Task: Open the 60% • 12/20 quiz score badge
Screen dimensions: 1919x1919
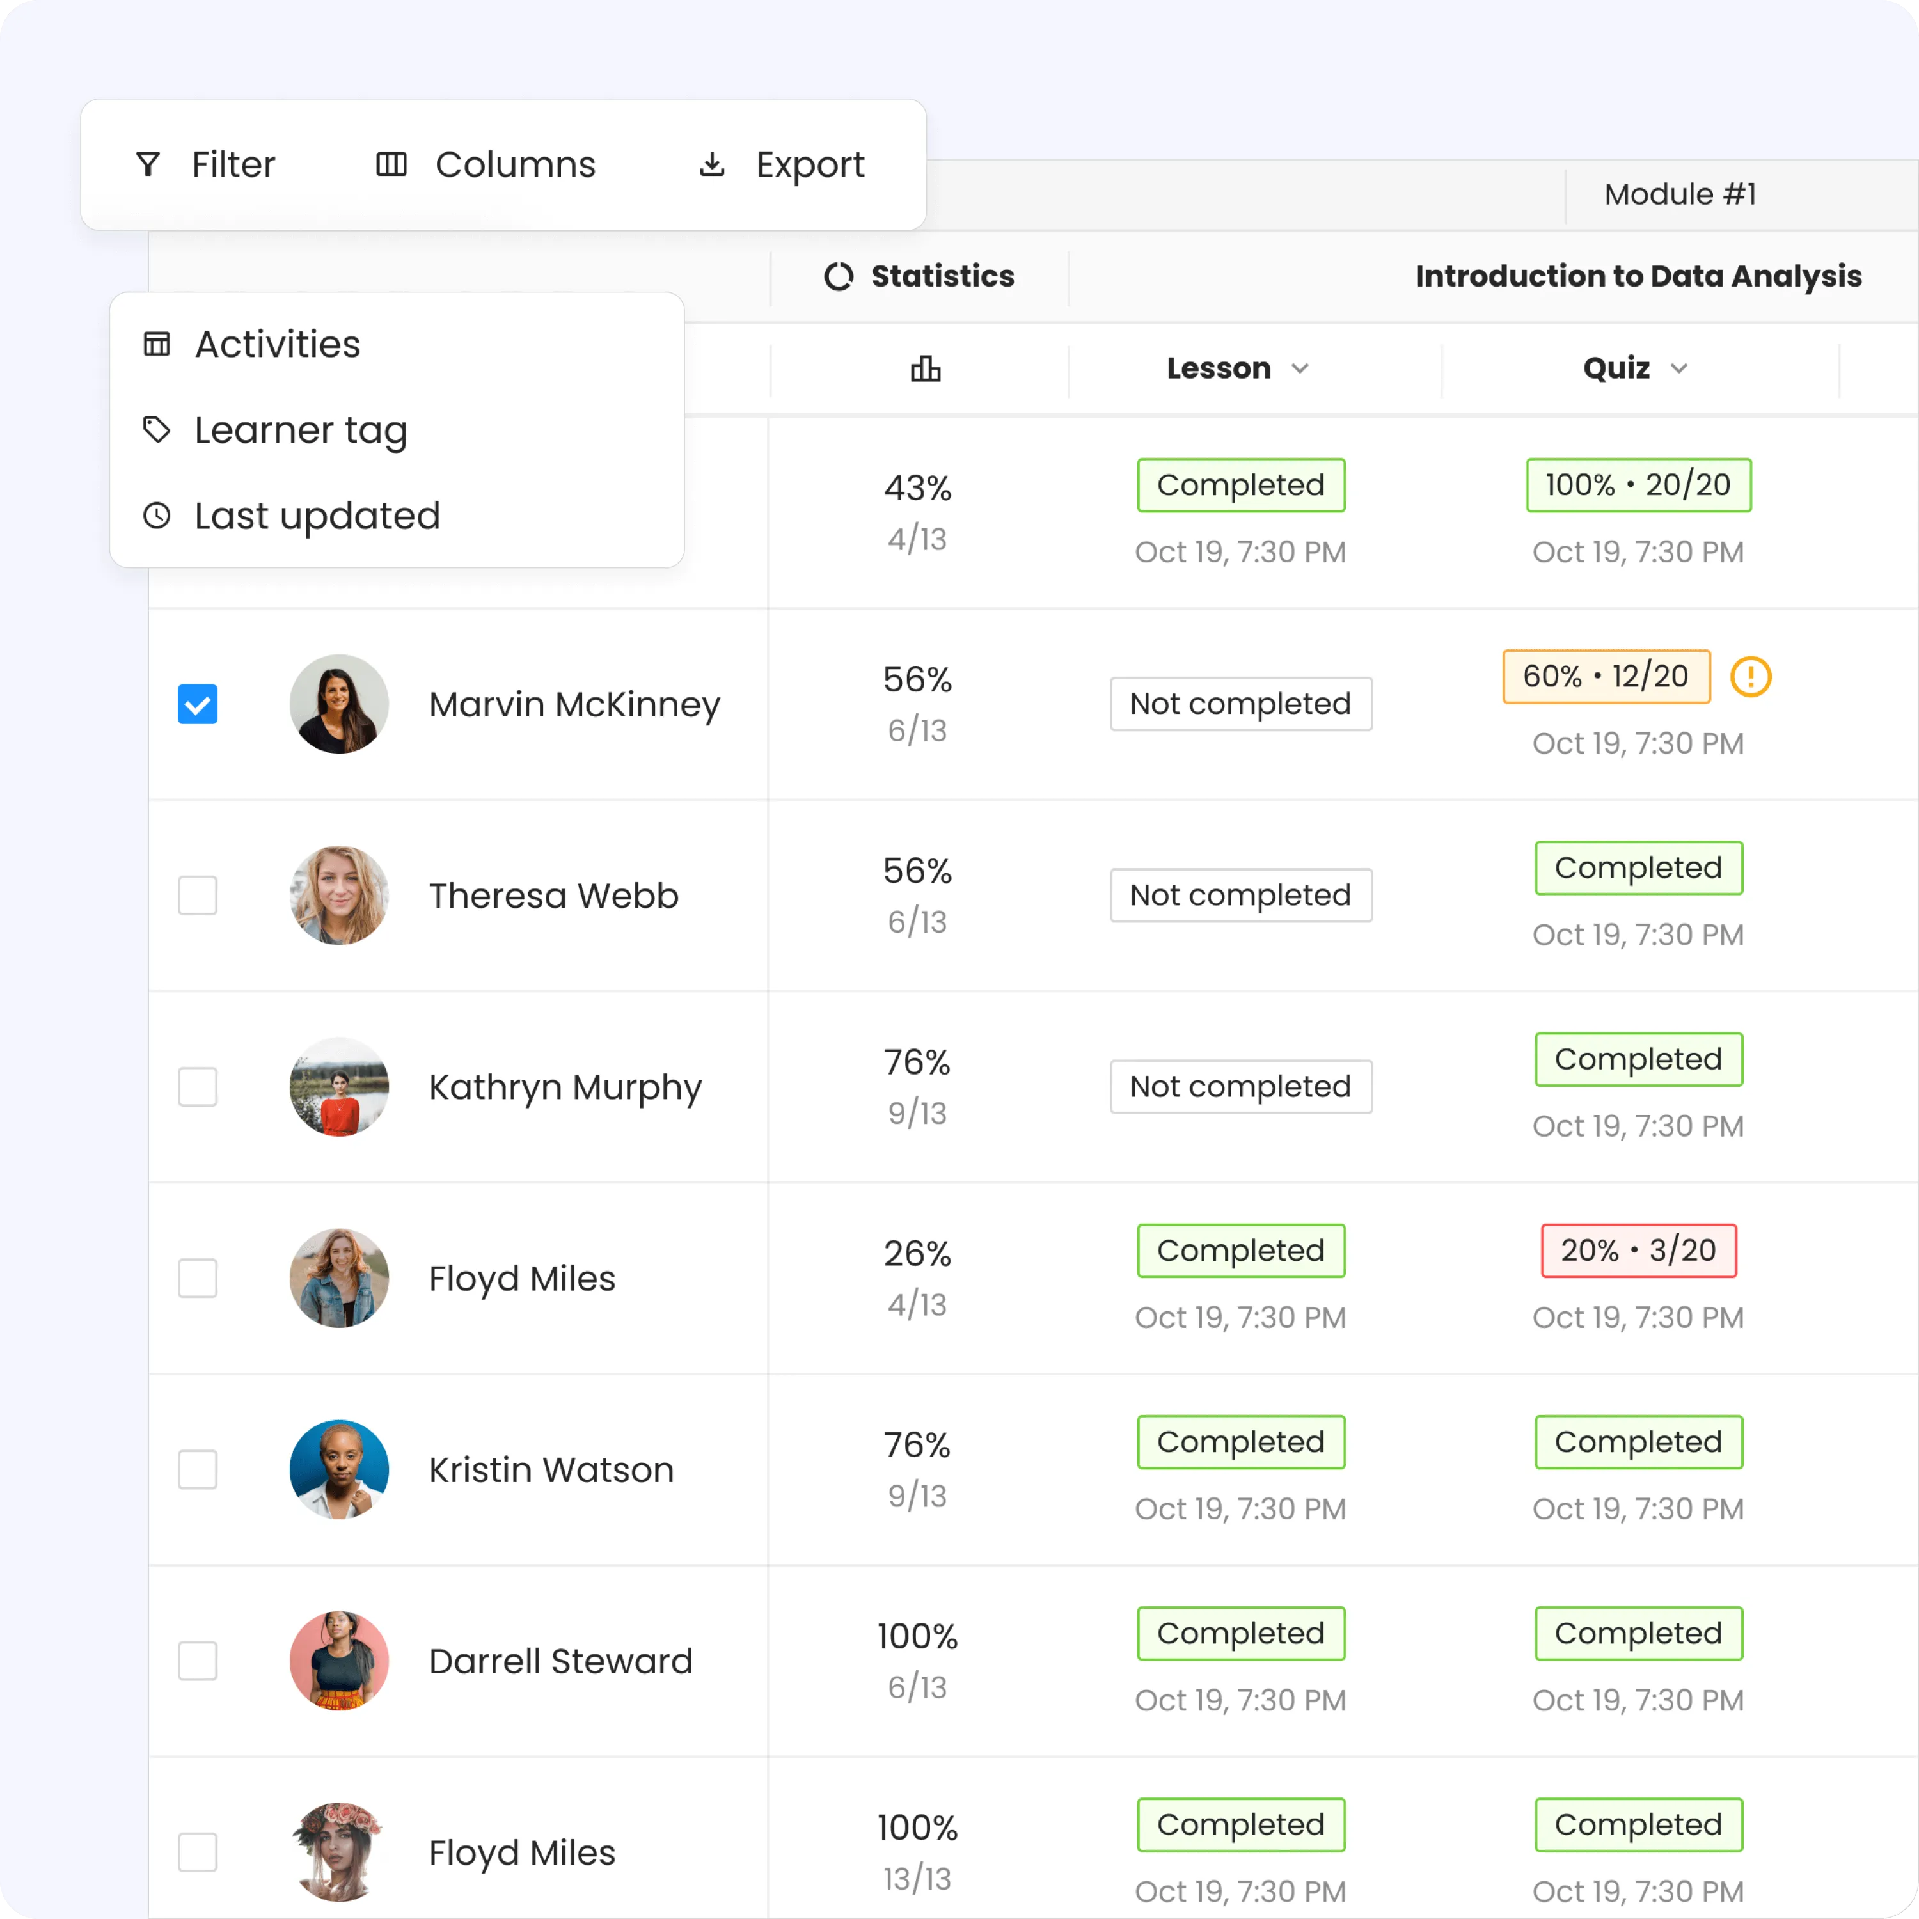Action: 1606,677
